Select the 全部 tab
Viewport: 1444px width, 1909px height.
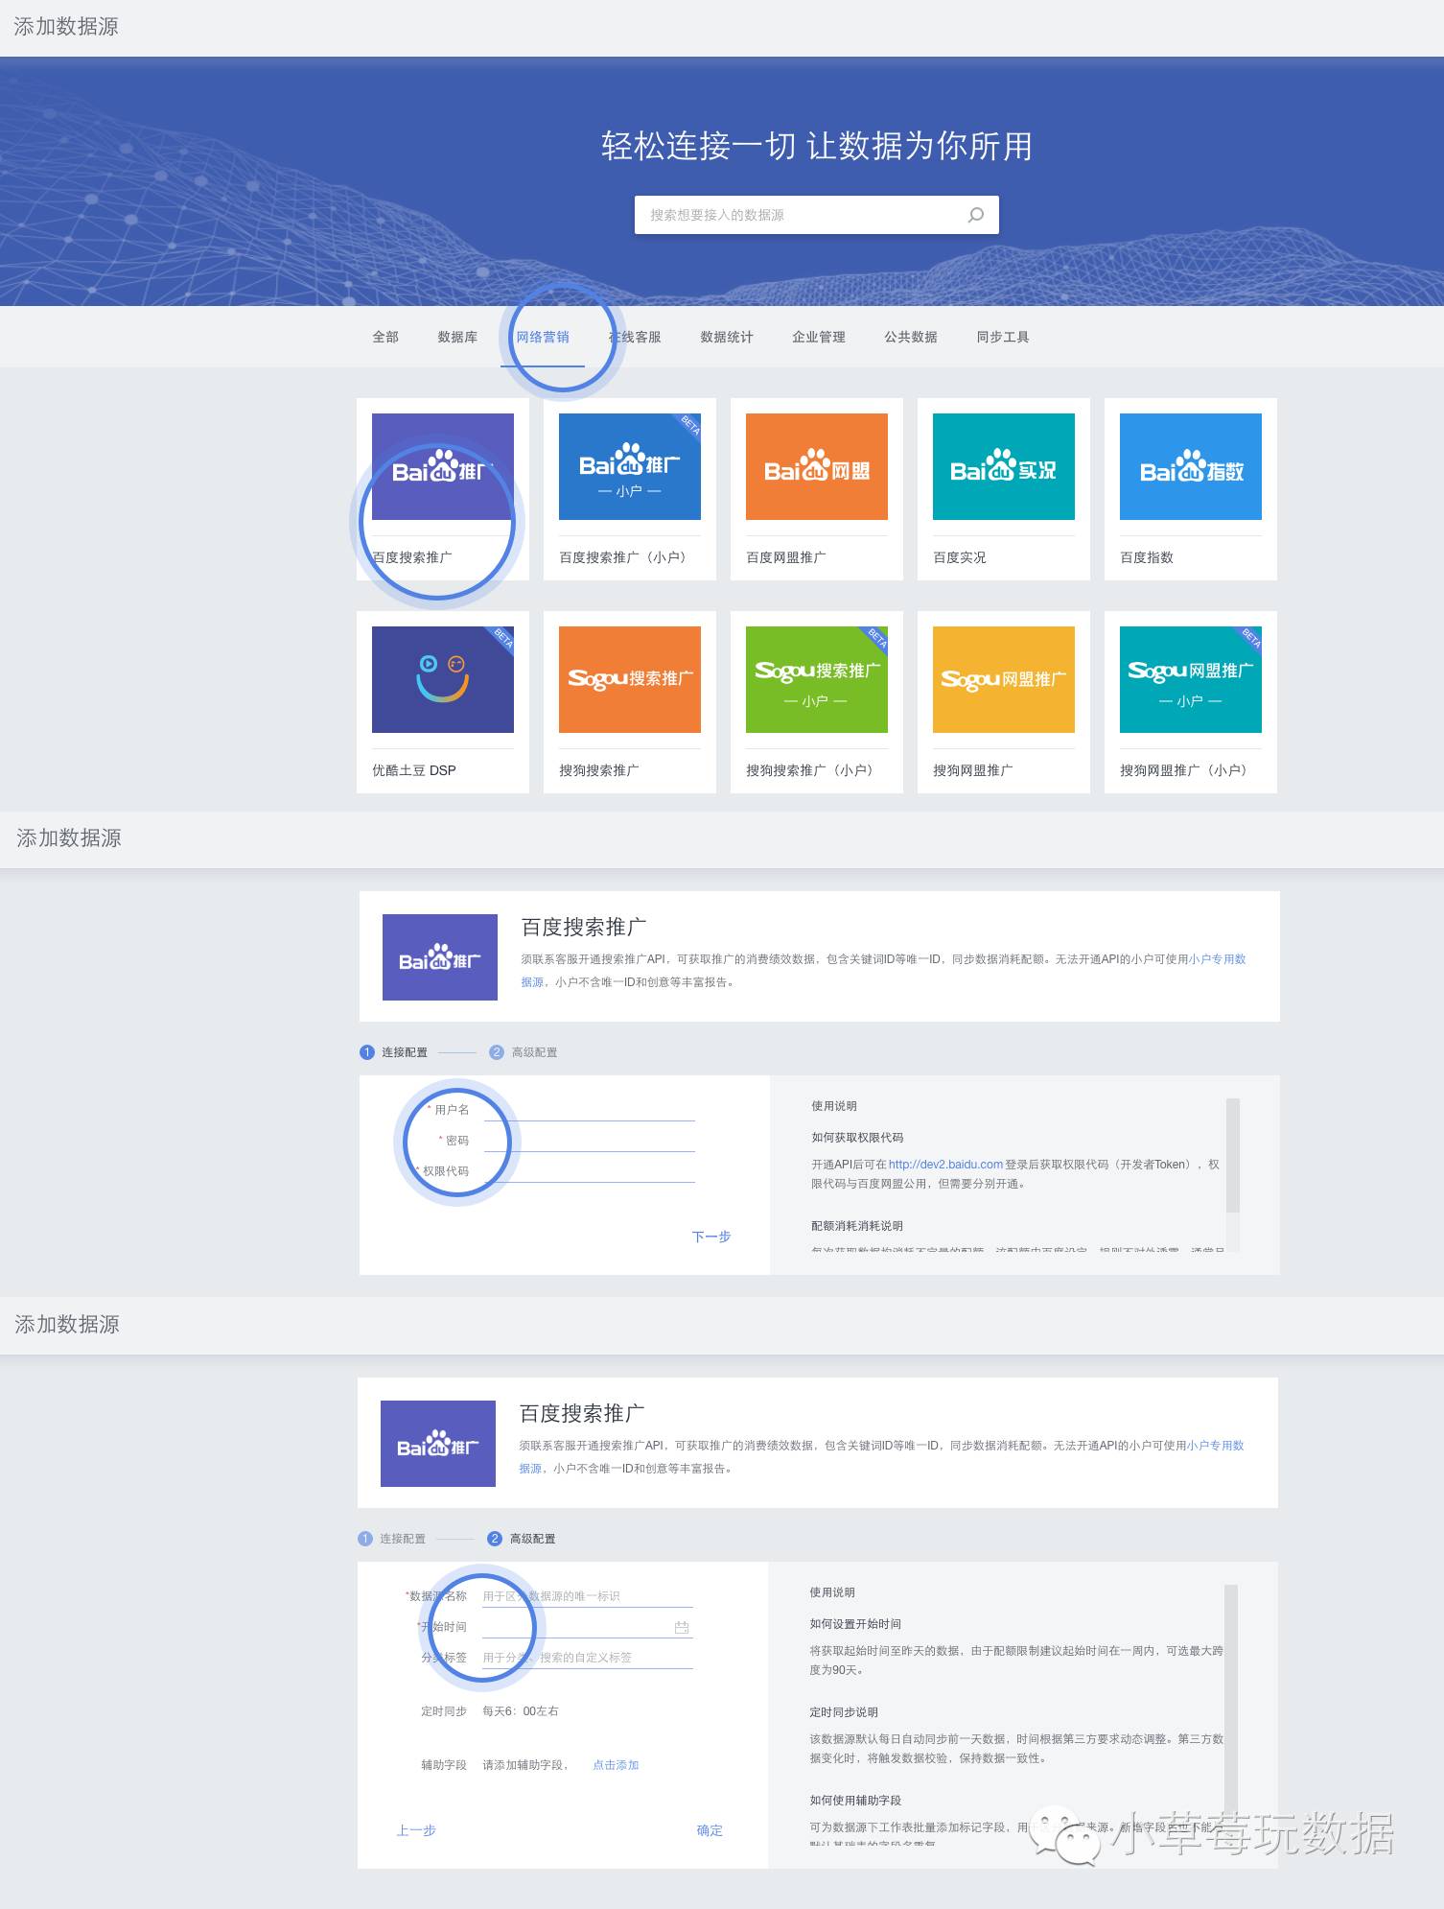pos(385,337)
